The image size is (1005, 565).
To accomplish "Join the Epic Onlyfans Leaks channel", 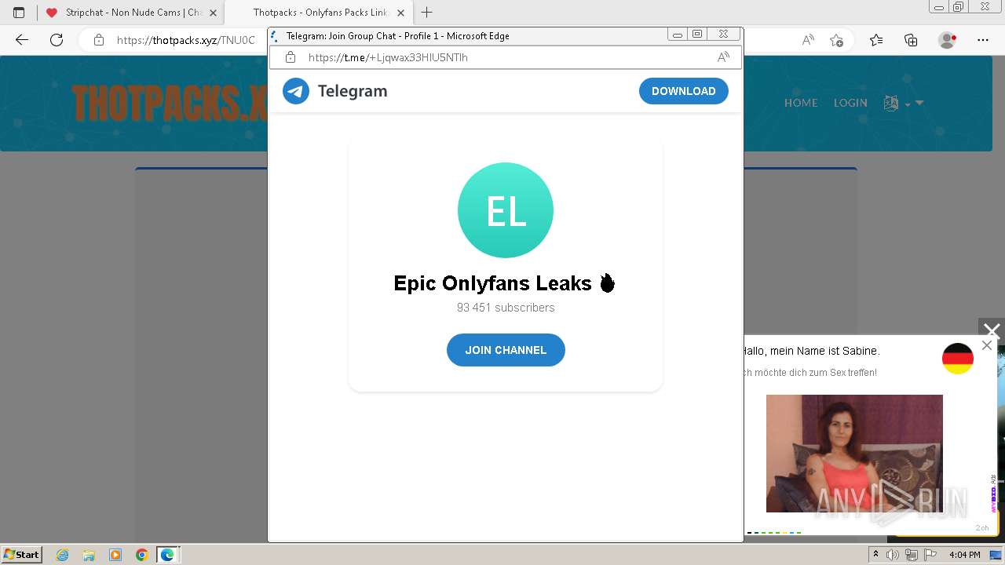I will click(506, 350).
